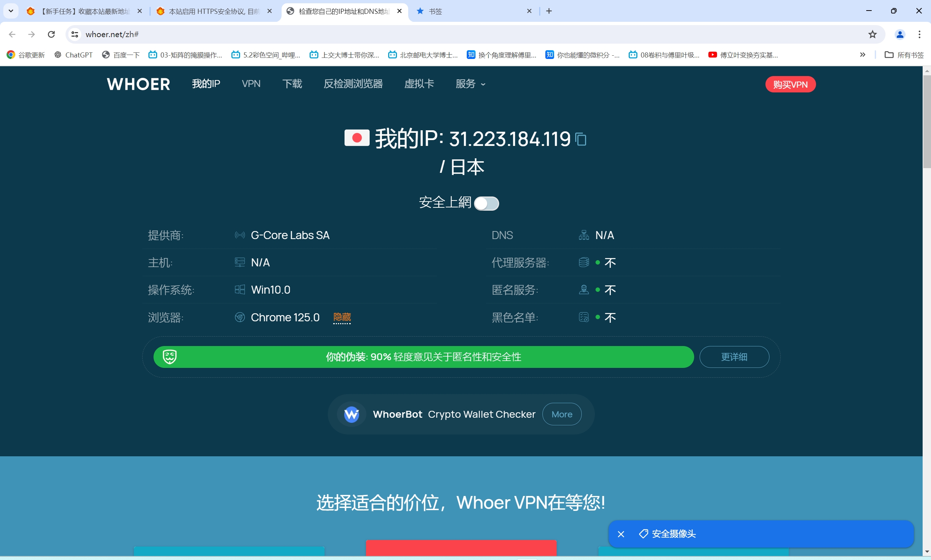
Task: Open the 上交大博士带你深 bookmark
Action: click(345, 55)
